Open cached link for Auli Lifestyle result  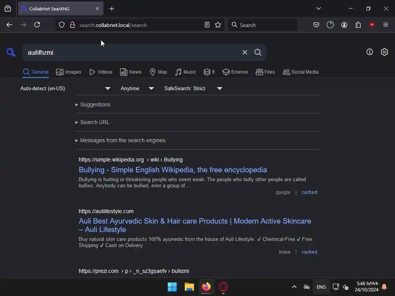tap(309, 252)
